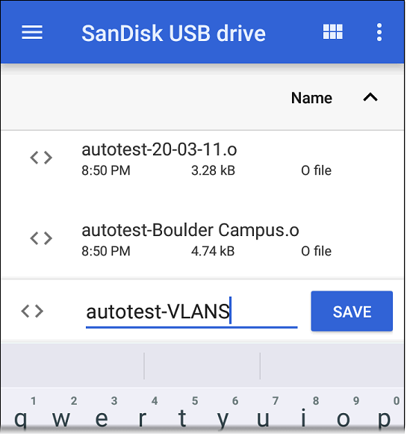The height and width of the screenshot is (437, 407).
Task: Tap the u key on keyboard
Action: 263,415
